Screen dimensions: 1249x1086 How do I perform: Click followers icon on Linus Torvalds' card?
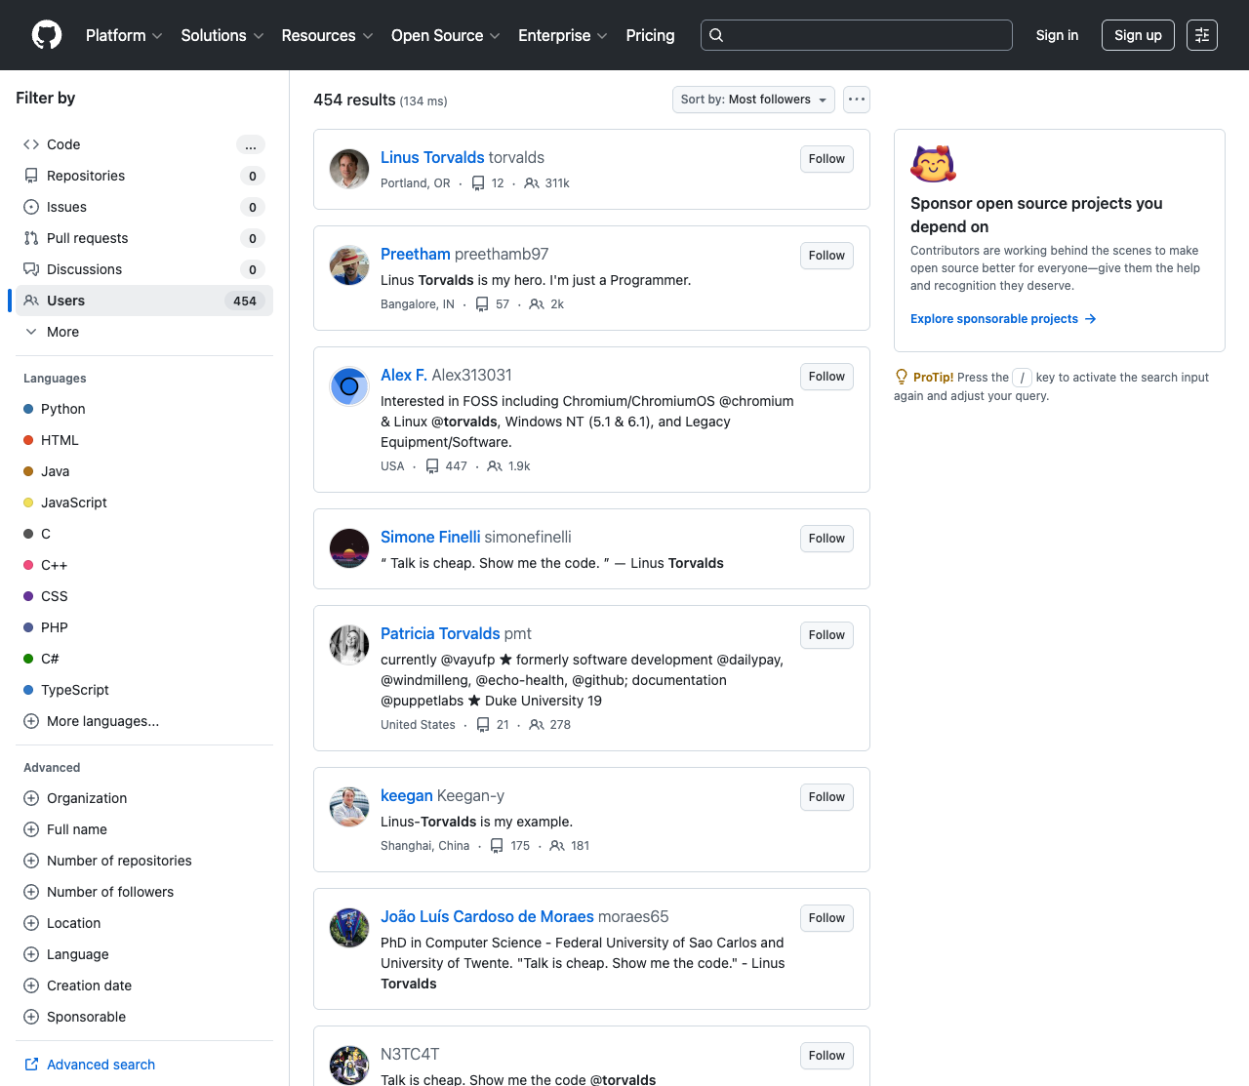pyautogui.click(x=532, y=183)
